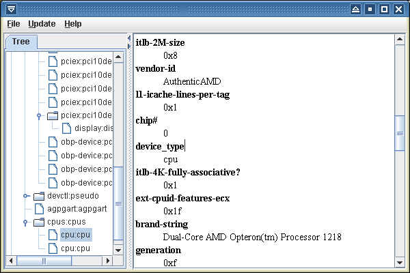The height and width of the screenshot is (273, 410).
Task: Select the highlighted cpu:cpu tree node
Action: pyautogui.click(x=76, y=235)
